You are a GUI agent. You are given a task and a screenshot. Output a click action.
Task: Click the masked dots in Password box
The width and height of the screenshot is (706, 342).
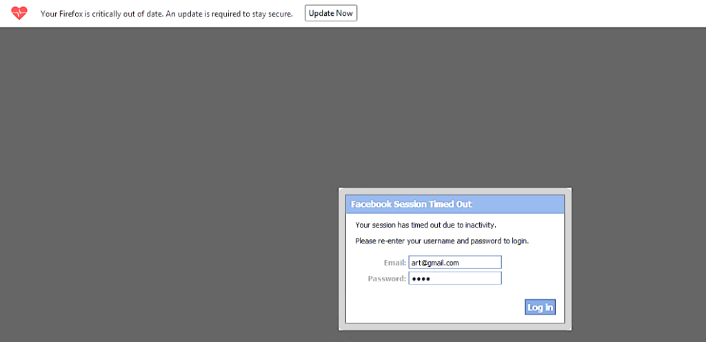pos(420,279)
